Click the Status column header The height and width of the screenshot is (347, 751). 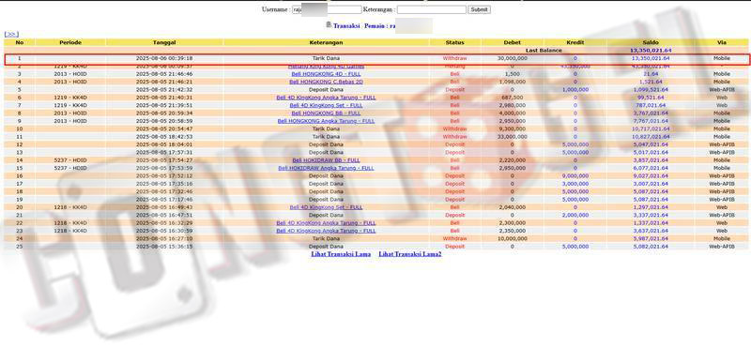coord(454,42)
